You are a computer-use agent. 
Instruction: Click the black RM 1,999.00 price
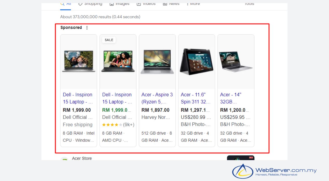(77, 110)
